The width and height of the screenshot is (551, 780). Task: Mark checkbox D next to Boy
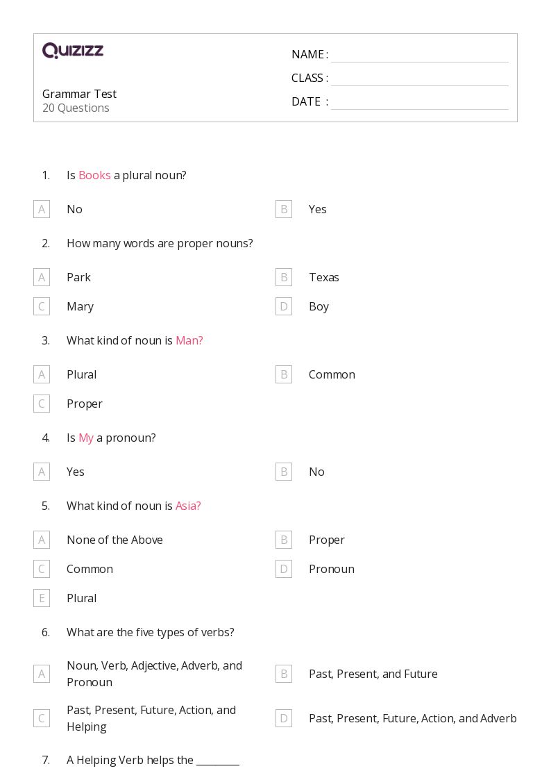(284, 306)
